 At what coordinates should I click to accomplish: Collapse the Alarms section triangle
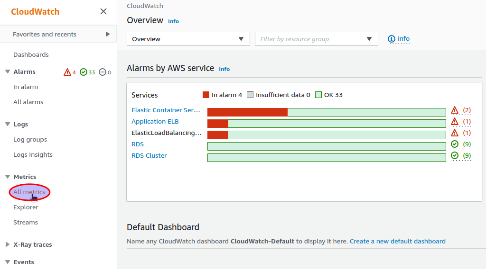(x=8, y=72)
